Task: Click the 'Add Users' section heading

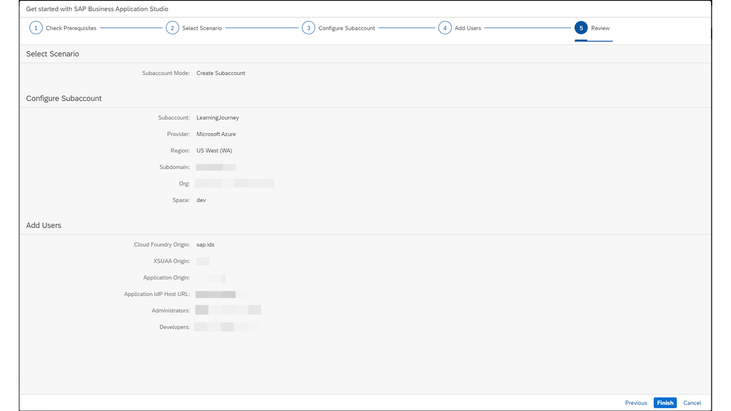Action: pos(43,226)
